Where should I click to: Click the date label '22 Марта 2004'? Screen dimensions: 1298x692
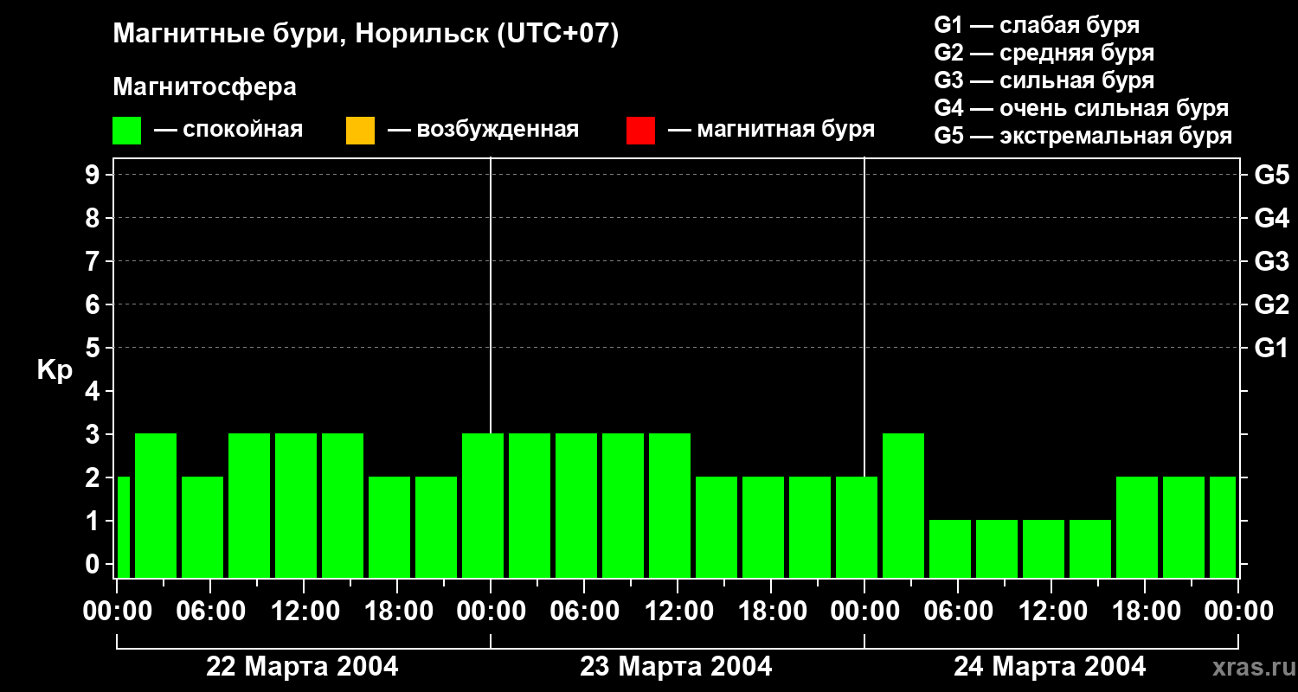pyautogui.click(x=302, y=667)
